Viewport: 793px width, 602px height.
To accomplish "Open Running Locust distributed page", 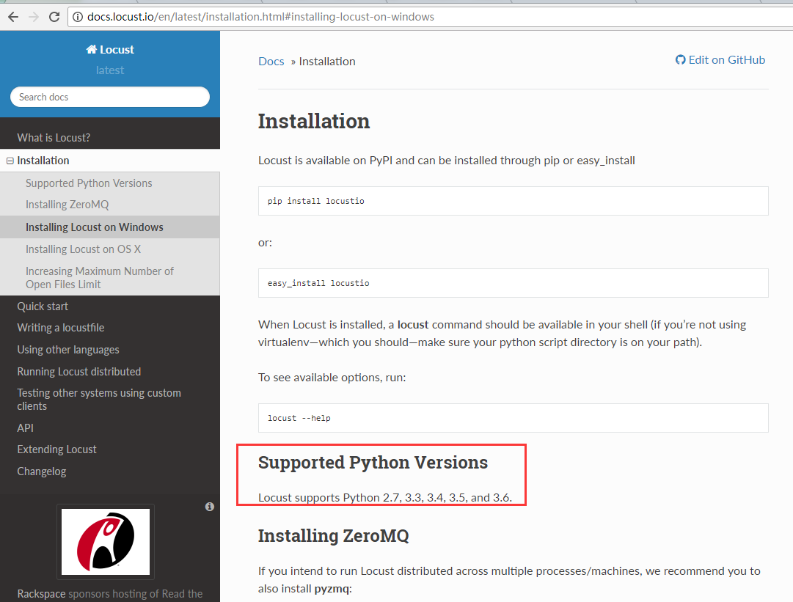I will [x=79, y=372].
